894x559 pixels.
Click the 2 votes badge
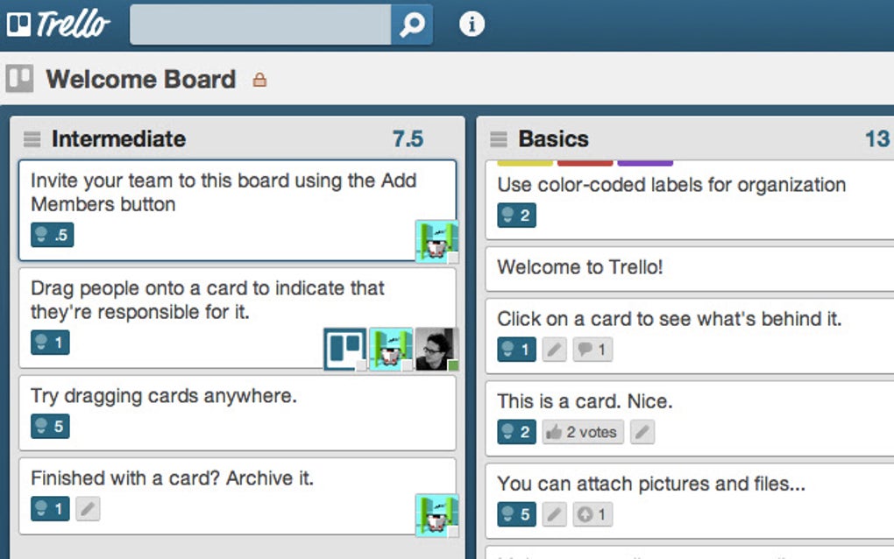tap(583, 432)
